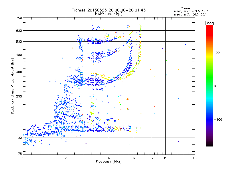Click the phase colorbar
The height and width of the screenshot is (172, 229).
tap(210, 86)
